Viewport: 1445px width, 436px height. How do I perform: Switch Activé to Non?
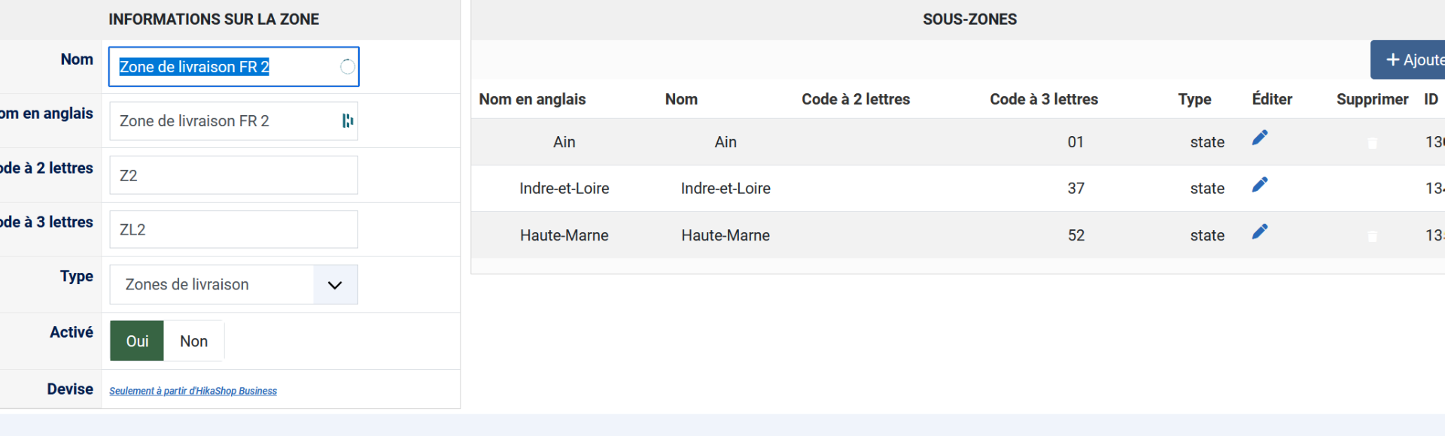pyautogui.click(x=193, y=341)
